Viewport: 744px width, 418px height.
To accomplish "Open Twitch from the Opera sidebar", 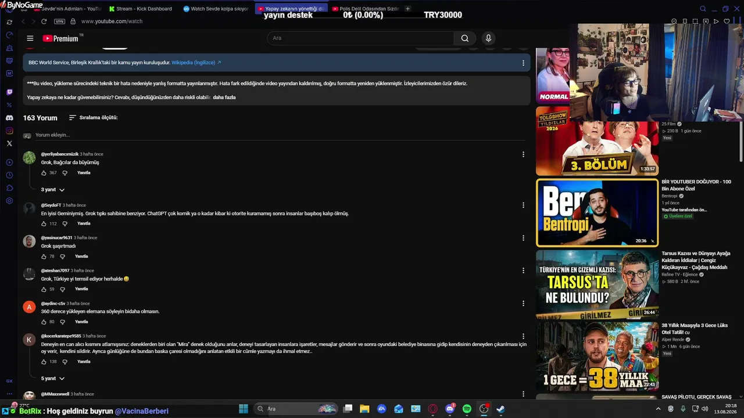I will click(x=9, y=92).
